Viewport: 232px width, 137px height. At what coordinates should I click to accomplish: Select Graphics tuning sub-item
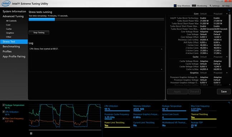10,33
